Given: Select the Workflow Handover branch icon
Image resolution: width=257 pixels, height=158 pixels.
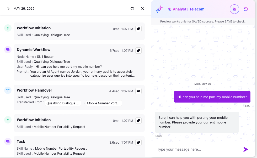Looking at the screenshot, I should click(x=8, y=90).
